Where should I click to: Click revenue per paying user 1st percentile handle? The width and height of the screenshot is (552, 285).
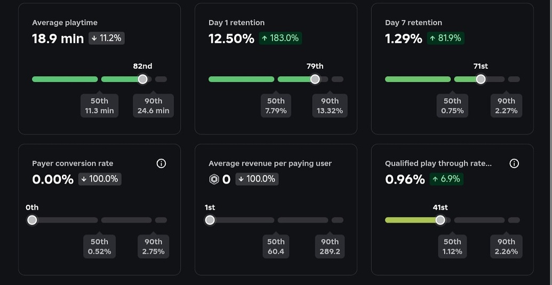point(210,220)
